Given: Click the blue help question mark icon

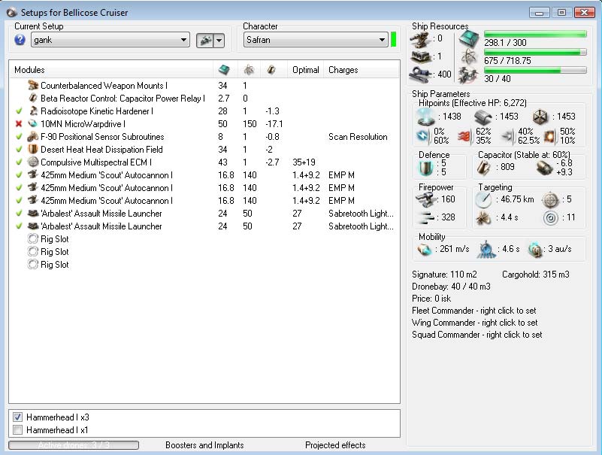Looking at the screenshot, I should point(20,40).
